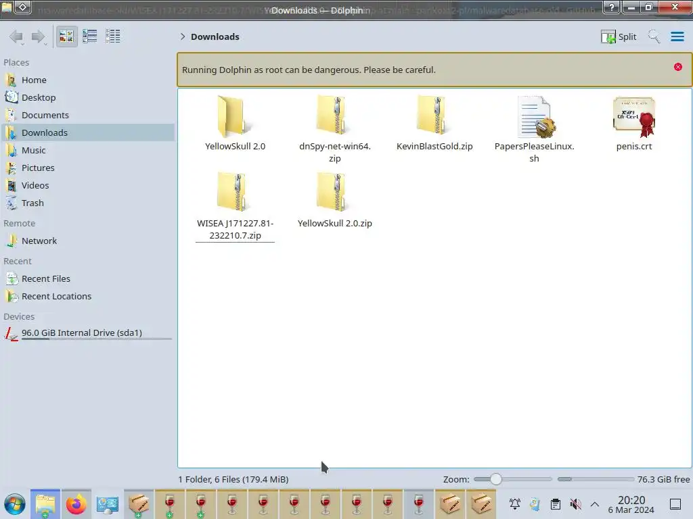Screen dimensions: 693x519
Task: Select KevinBlastGold.zip archive
Action: [x=434, y=124]
